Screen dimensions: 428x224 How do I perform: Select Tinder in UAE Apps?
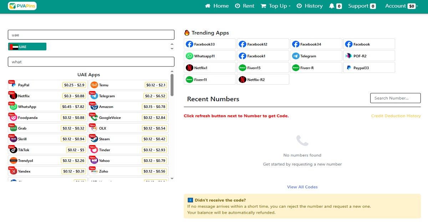pyautogui.click(x=129, y=150)
